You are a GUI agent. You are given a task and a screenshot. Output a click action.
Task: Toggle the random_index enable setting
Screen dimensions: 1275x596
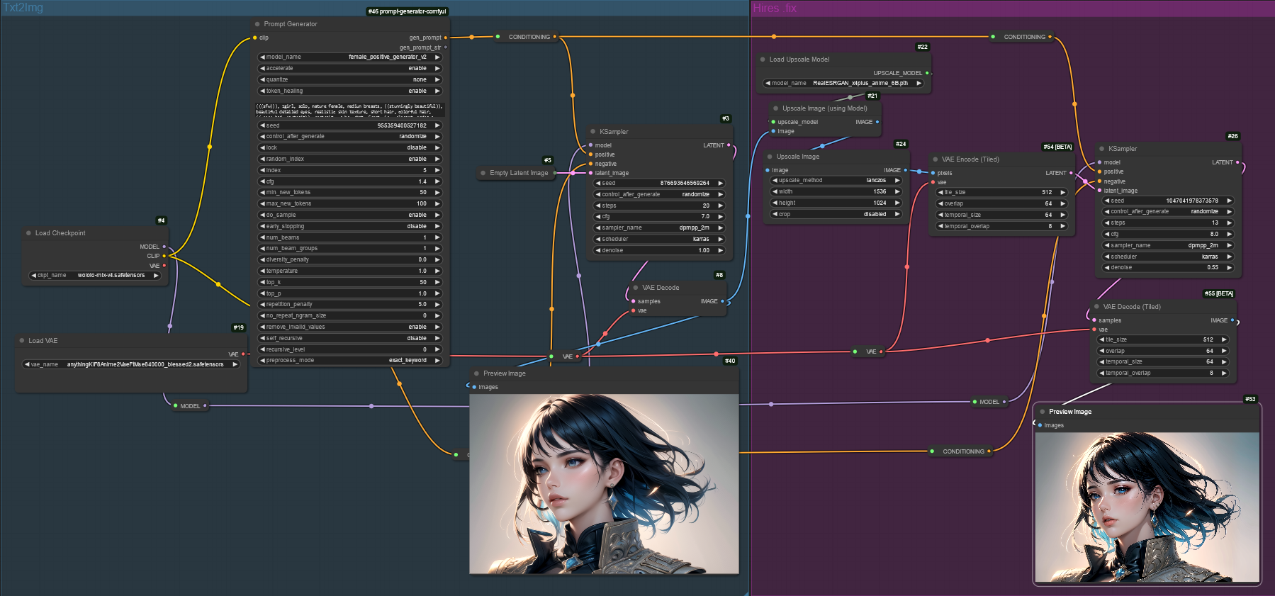pos(350,159)
